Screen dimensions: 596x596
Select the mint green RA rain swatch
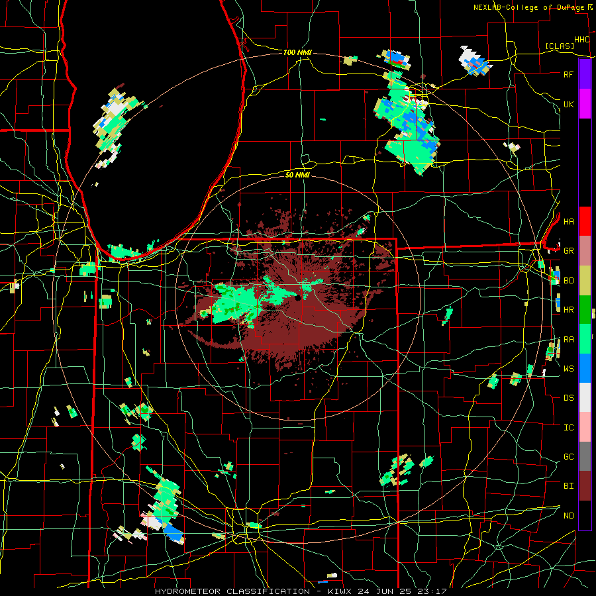pyautogui.click(x=585, y=339)
